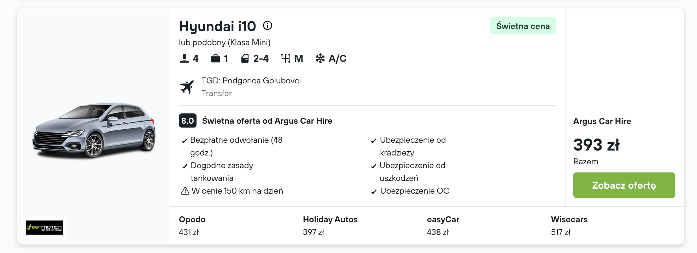Click 'Argus Car Hire' provider name above price
The width and height of the screenshot is (697, 253).
[602, 121]
